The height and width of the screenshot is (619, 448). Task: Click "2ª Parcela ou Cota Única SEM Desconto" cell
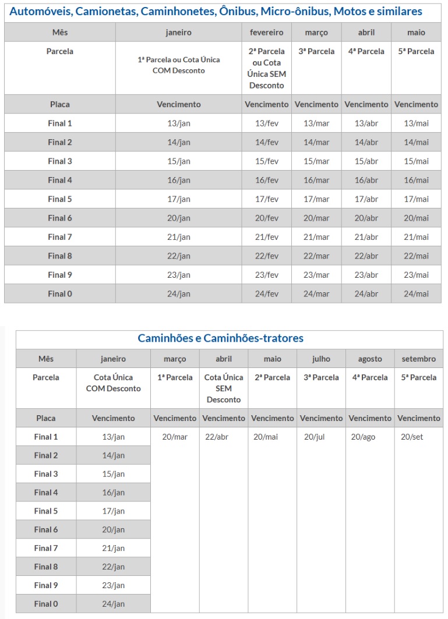click(x=266, y=68)
